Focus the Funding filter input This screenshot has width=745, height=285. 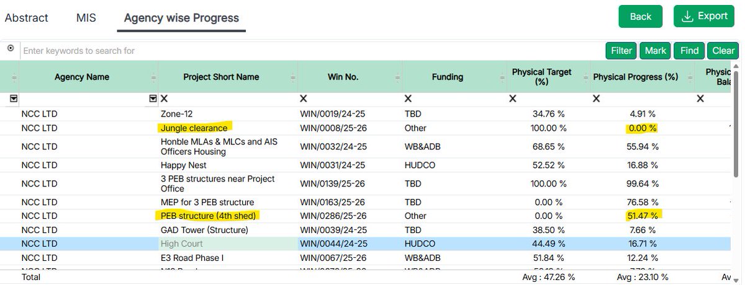click(459, 99)
